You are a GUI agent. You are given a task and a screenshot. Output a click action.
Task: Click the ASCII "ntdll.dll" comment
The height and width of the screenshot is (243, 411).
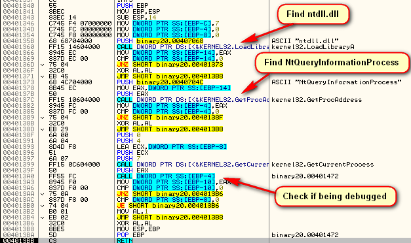tap(305, 41)
